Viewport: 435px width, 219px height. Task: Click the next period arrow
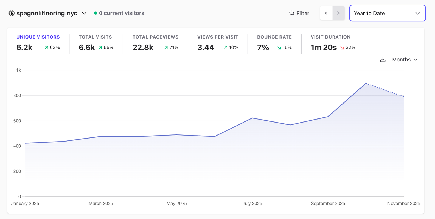point(338,13)
